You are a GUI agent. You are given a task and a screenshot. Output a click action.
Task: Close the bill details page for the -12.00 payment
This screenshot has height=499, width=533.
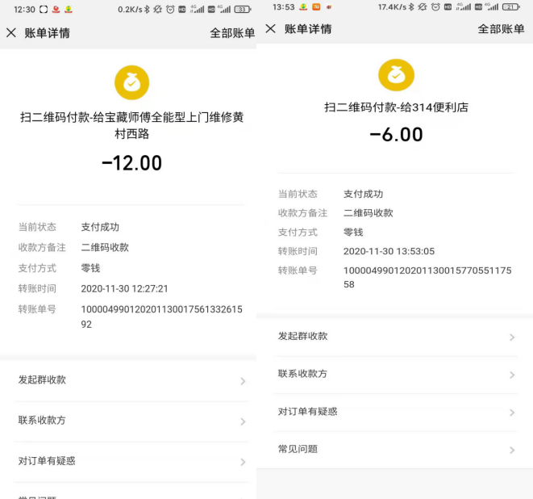coord(10,33)
